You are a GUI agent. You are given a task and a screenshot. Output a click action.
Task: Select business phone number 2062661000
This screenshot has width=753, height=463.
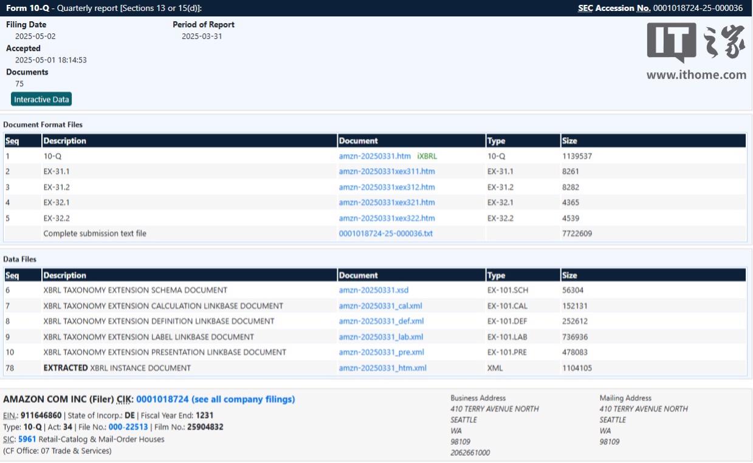click(x=470, y=453)
